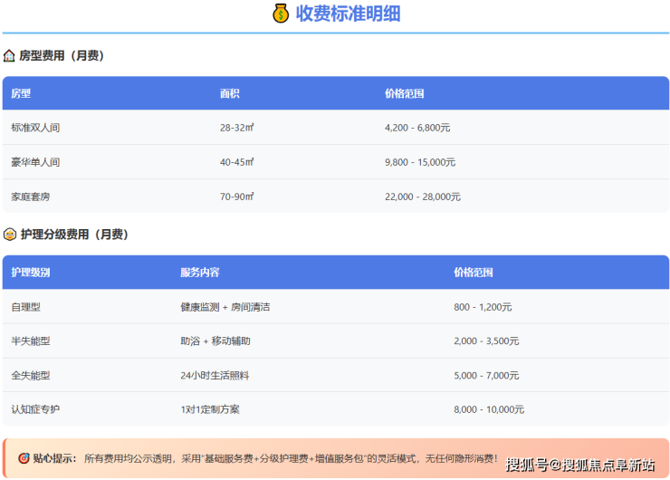Click 价格范围 header in the nursing table
Image resolution: width=670 pixels, height=480 pixels.
(474, 272)
